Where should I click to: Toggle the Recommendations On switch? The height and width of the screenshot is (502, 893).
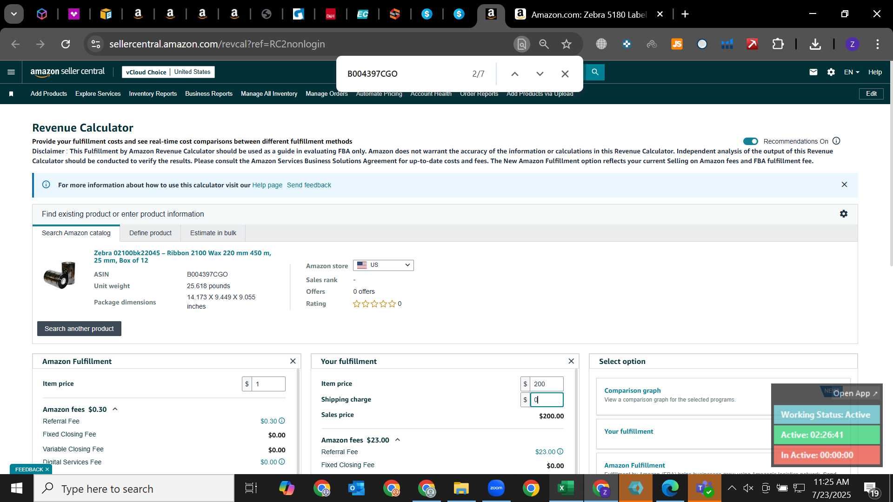click(750, 141)
